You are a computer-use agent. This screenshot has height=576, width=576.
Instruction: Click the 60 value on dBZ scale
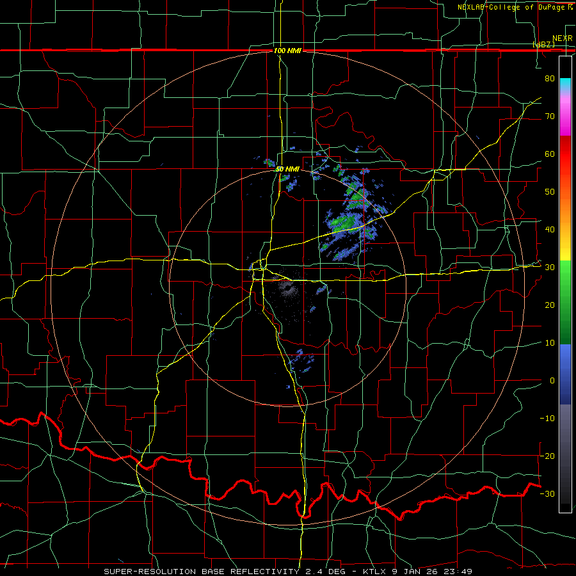[x=550, y=154]
